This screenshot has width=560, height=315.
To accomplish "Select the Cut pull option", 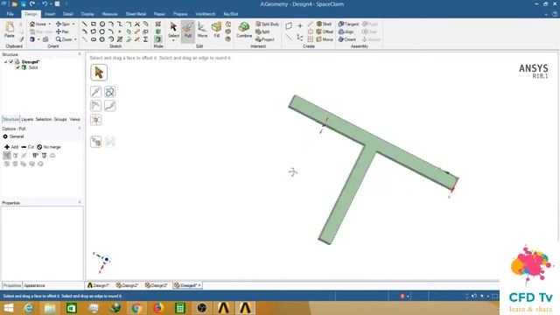I will (x=27, y=147).
